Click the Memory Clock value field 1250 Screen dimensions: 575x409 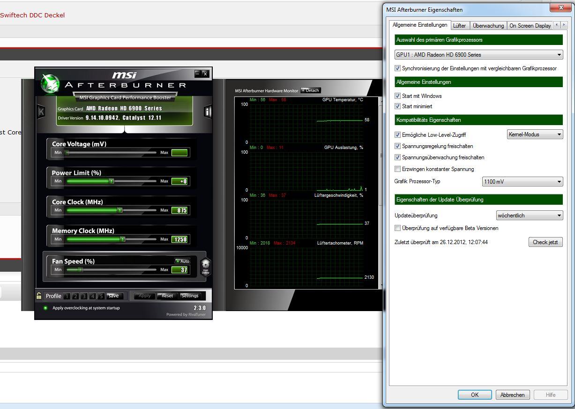coord(179,239)
